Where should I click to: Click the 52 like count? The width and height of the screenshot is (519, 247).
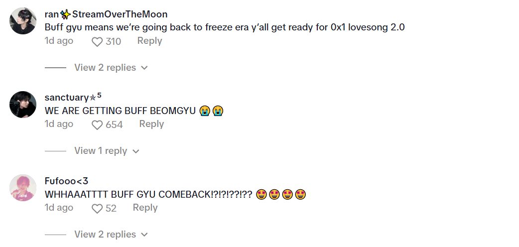tap(111, 209)
